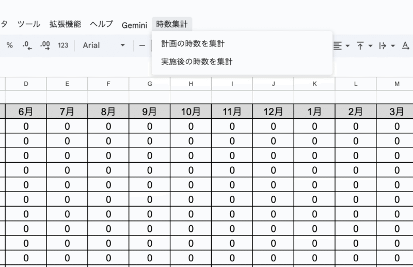Click the horizontal align icon
This screenshot has width=413, height=267.
(338, 45)
